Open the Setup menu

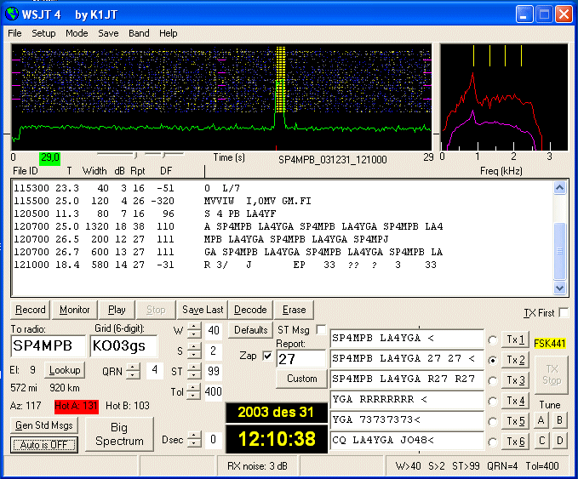coord(43,33)
